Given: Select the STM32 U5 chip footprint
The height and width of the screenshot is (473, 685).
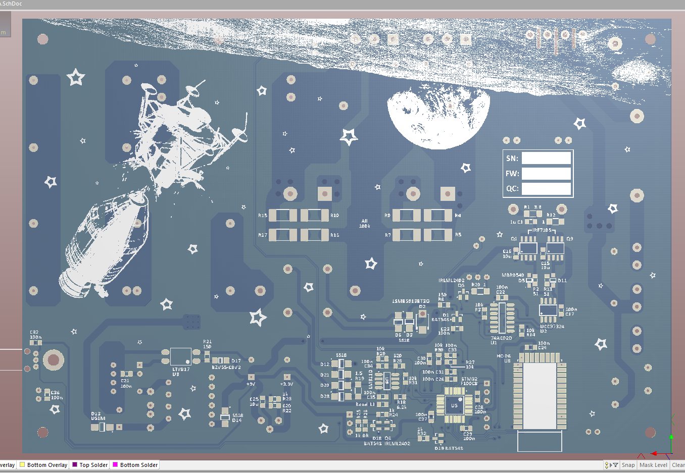Looking at the screenshot, I should tap(454, 405).
